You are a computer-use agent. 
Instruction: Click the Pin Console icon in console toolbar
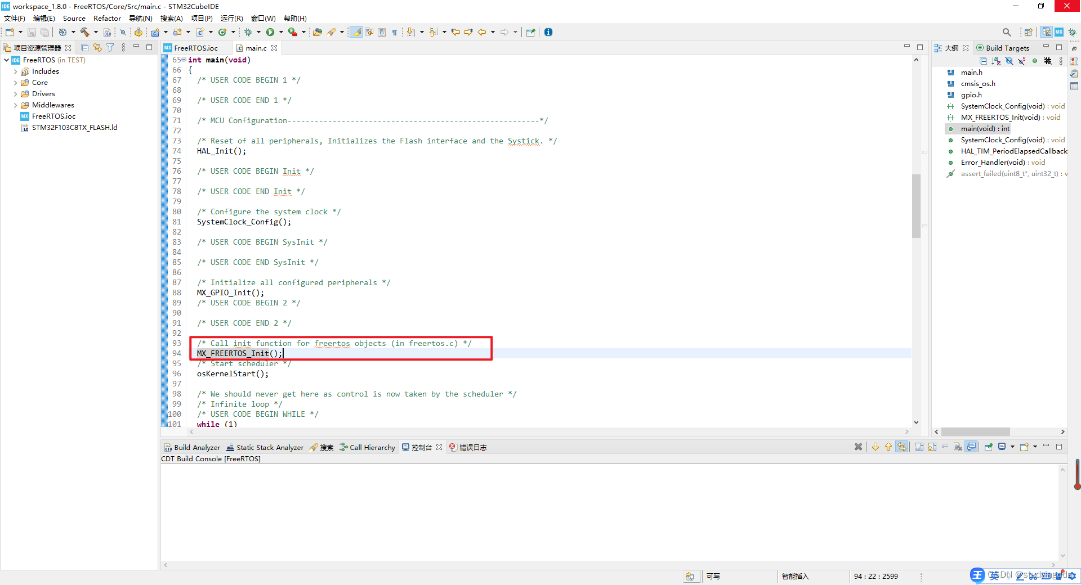tap(989, 447)
